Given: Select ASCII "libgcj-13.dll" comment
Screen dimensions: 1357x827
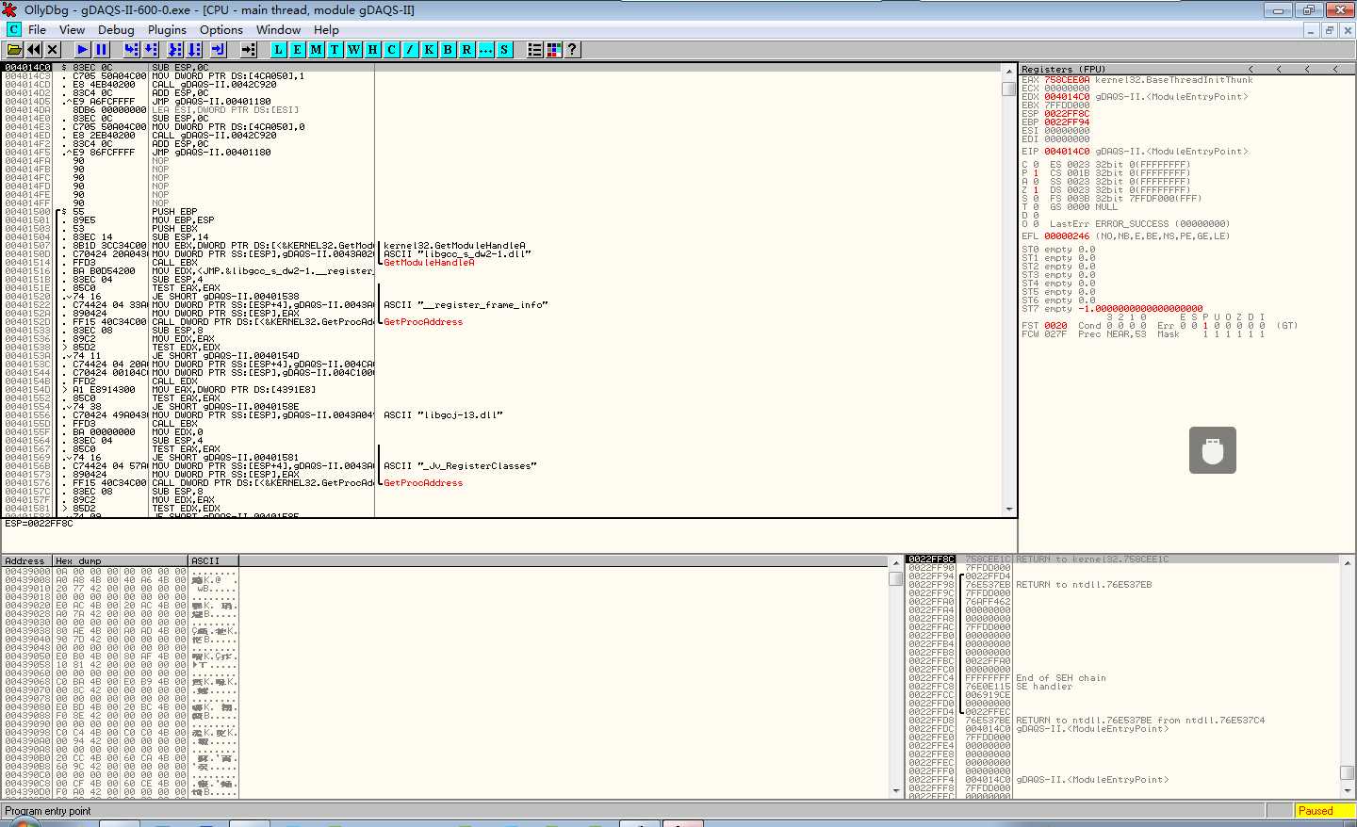Looking at the screenshot, I should click(x=443, y=415).
